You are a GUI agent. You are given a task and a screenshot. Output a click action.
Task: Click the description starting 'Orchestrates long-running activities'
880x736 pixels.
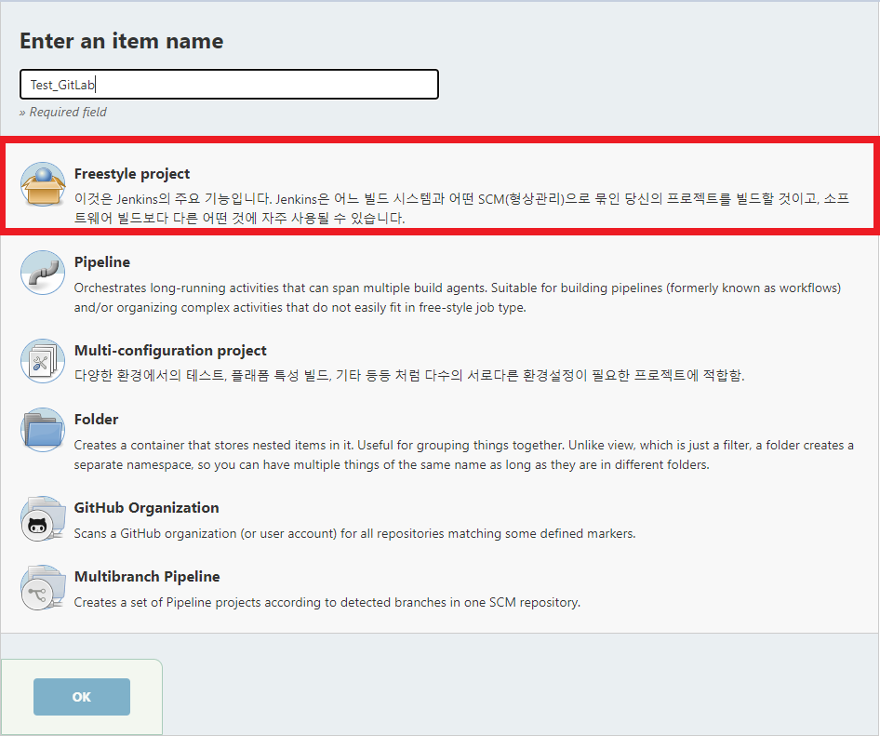pos(458,298)
